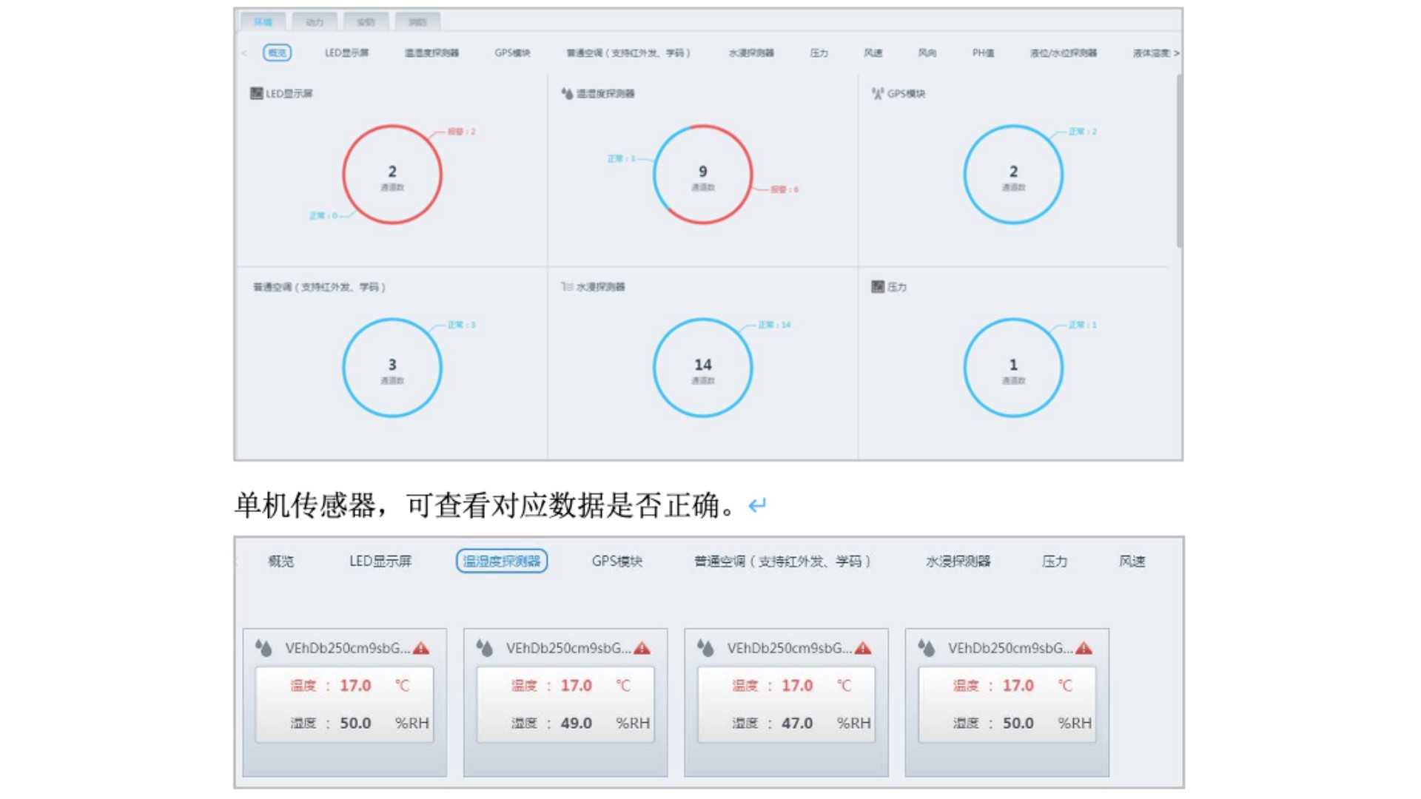Click warning triangle on second sensor card
Viewport: 1421px width, 799px height.
coord(642,648)
